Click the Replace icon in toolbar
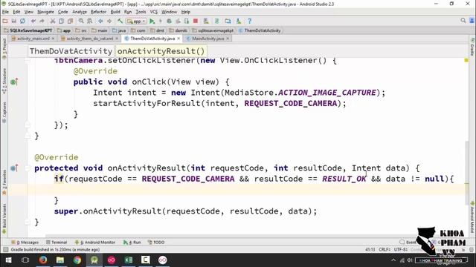Viewport: 476px width, 267px height. click(x=90, y=22)
